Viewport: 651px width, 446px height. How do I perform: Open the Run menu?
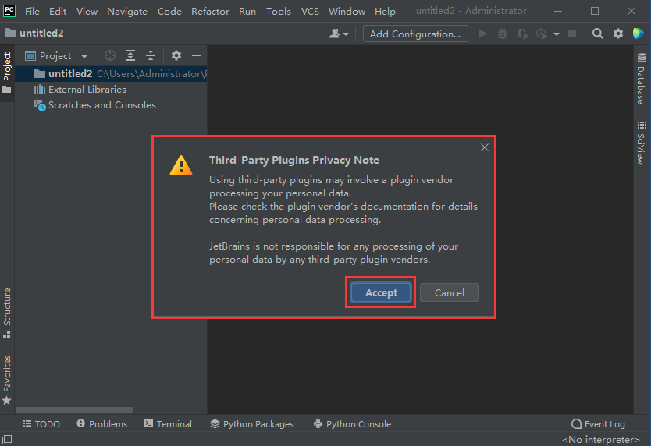tap(247, 11)
